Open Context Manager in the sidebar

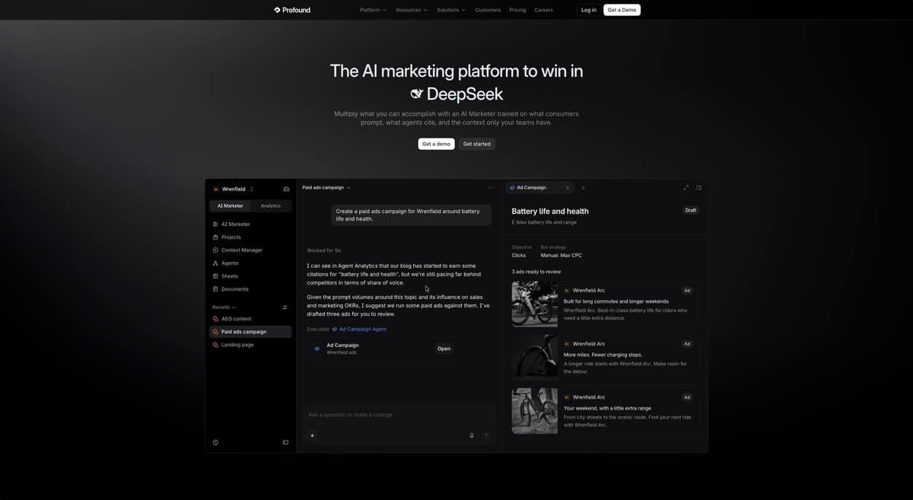tap(250, 250)
